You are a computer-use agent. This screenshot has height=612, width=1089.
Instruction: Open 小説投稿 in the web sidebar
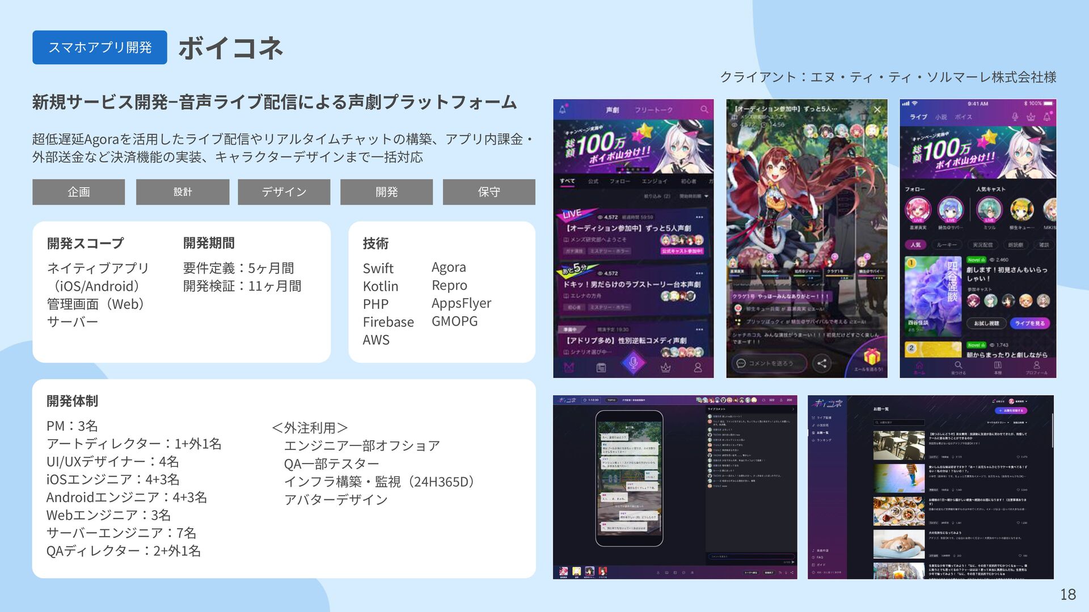821,425
